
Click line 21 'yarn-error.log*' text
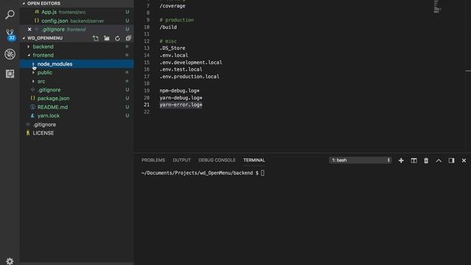coord(181,105)
